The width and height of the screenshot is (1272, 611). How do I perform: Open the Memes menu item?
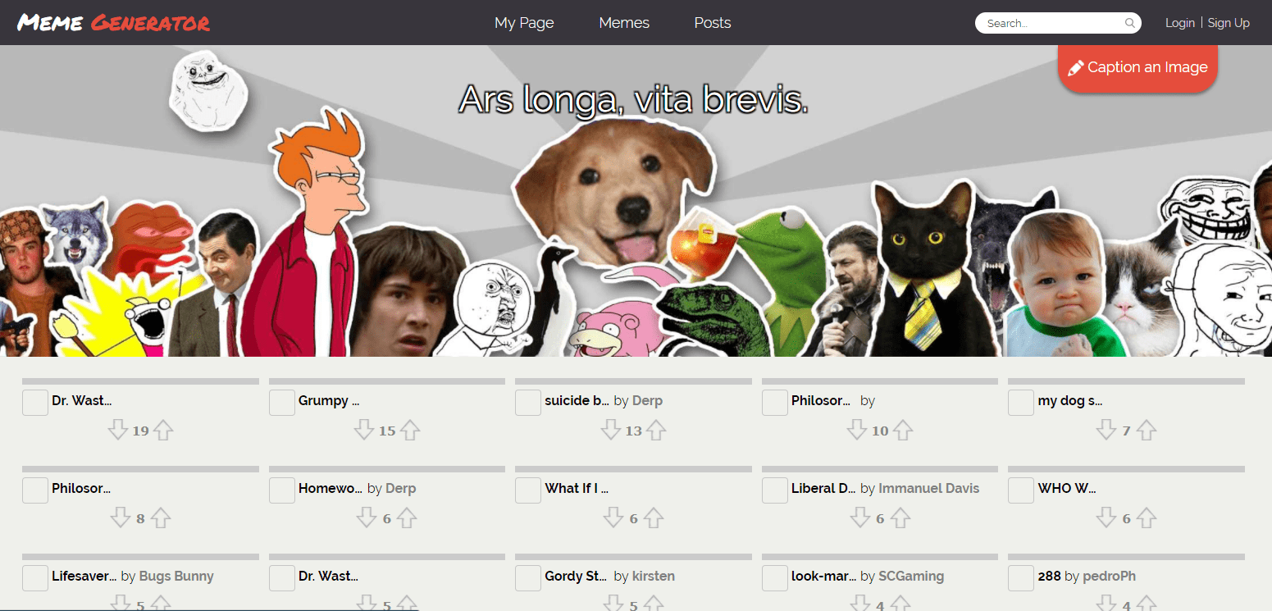coord(624,23)
